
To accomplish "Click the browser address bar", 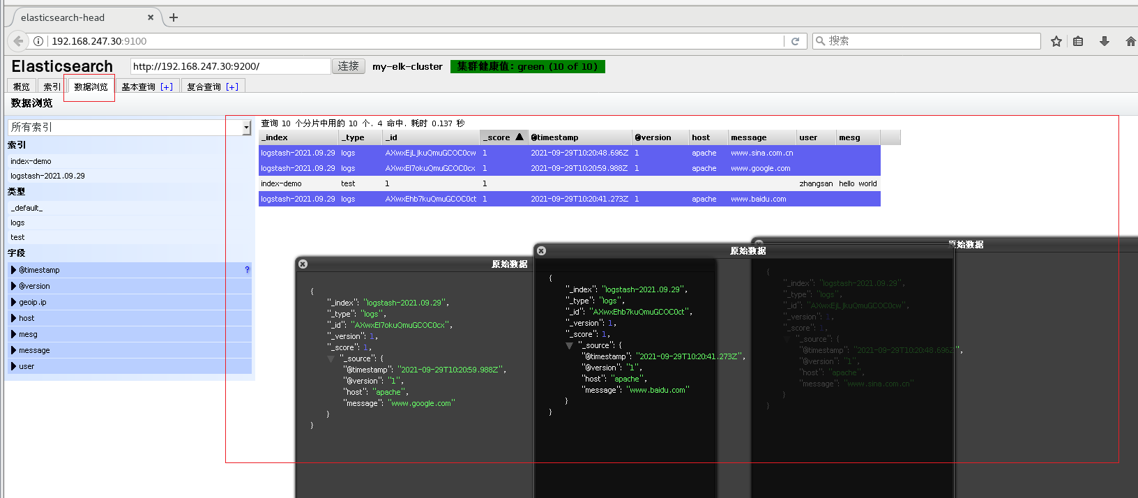I will coord(415,41).
